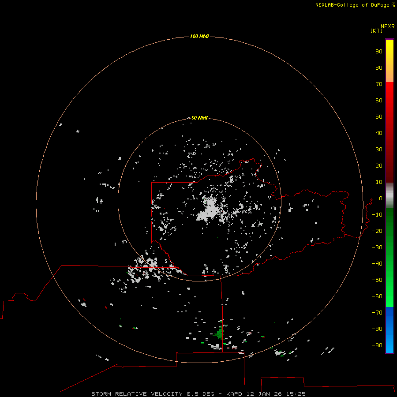Click the NEXLAB-College of DuPage credit text
Screen dimensions: 397x397
(355, 5)
